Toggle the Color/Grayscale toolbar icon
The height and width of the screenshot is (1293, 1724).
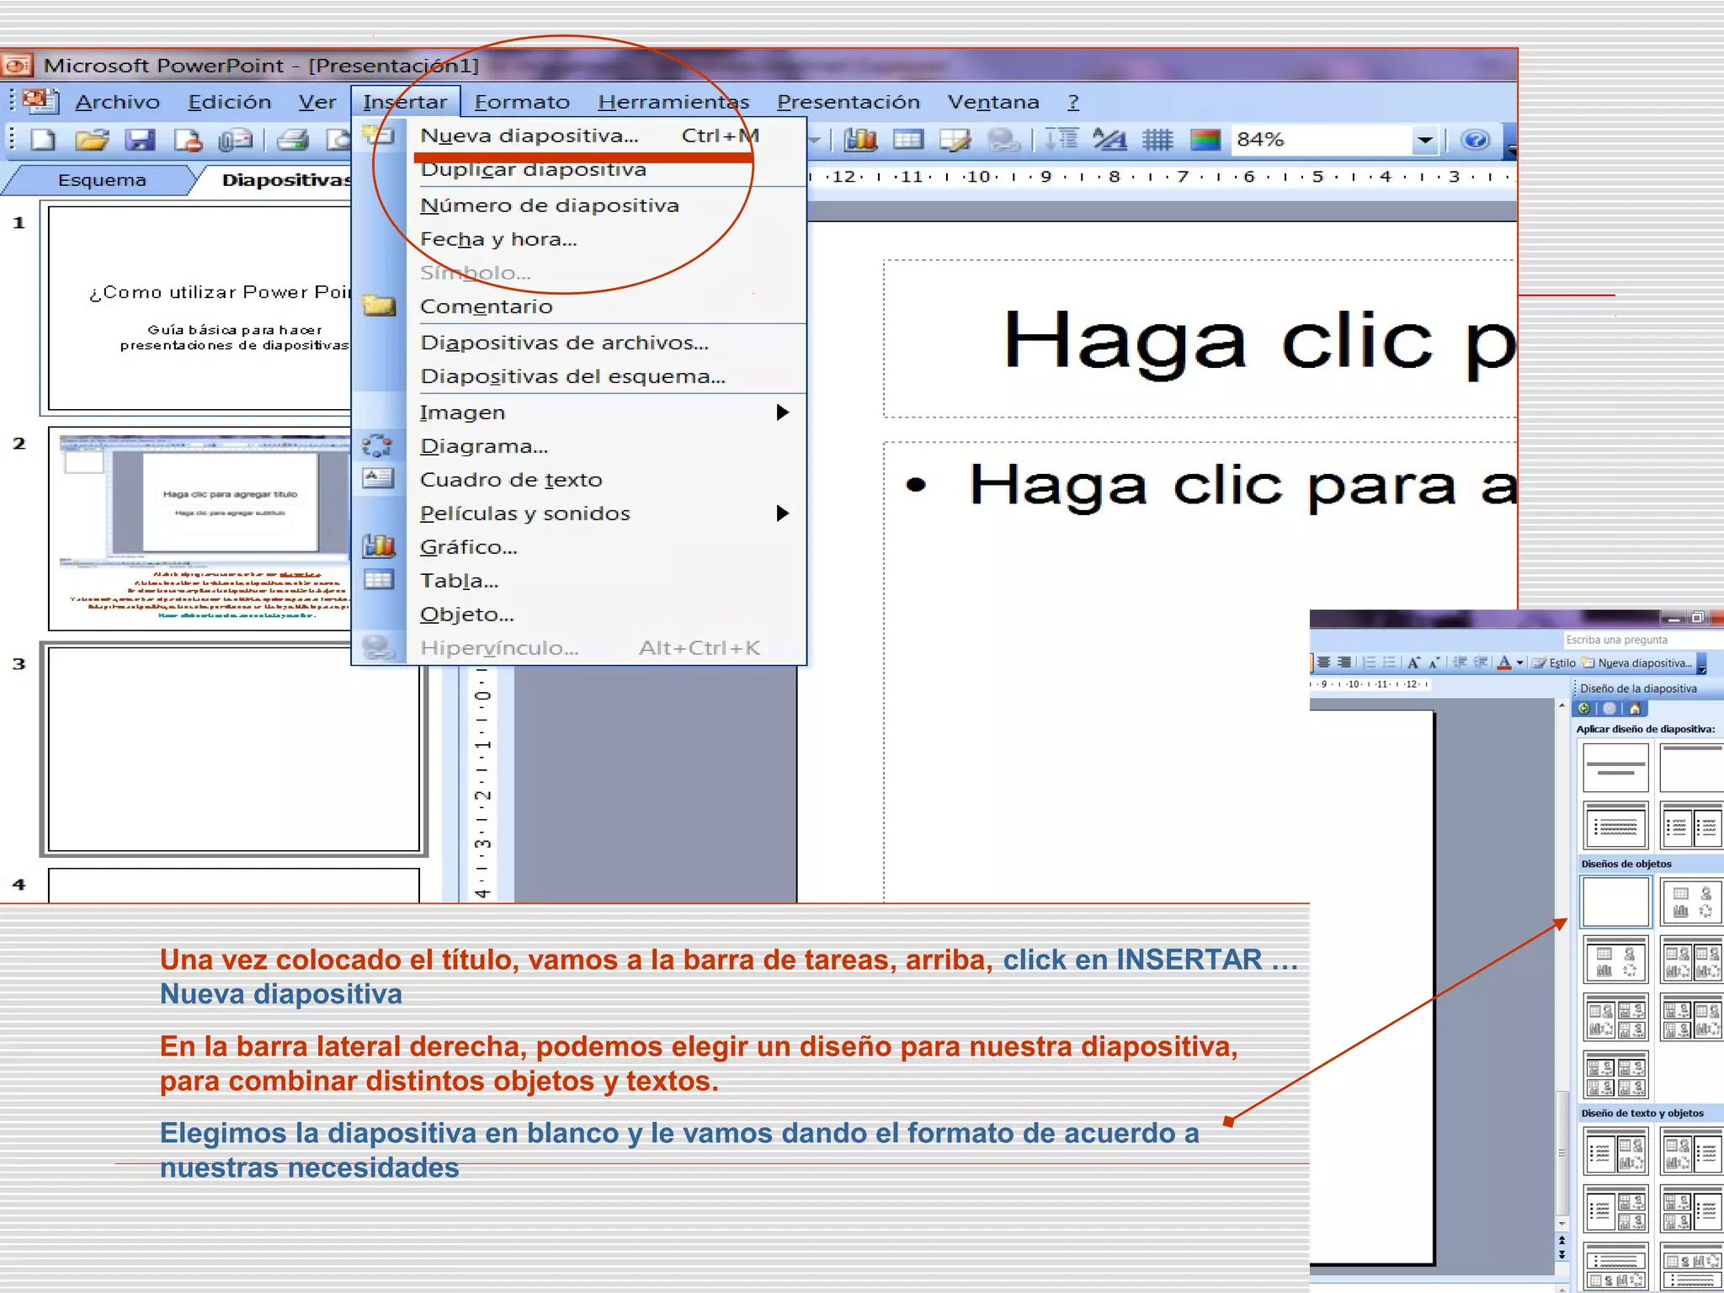click(1205, 140)
